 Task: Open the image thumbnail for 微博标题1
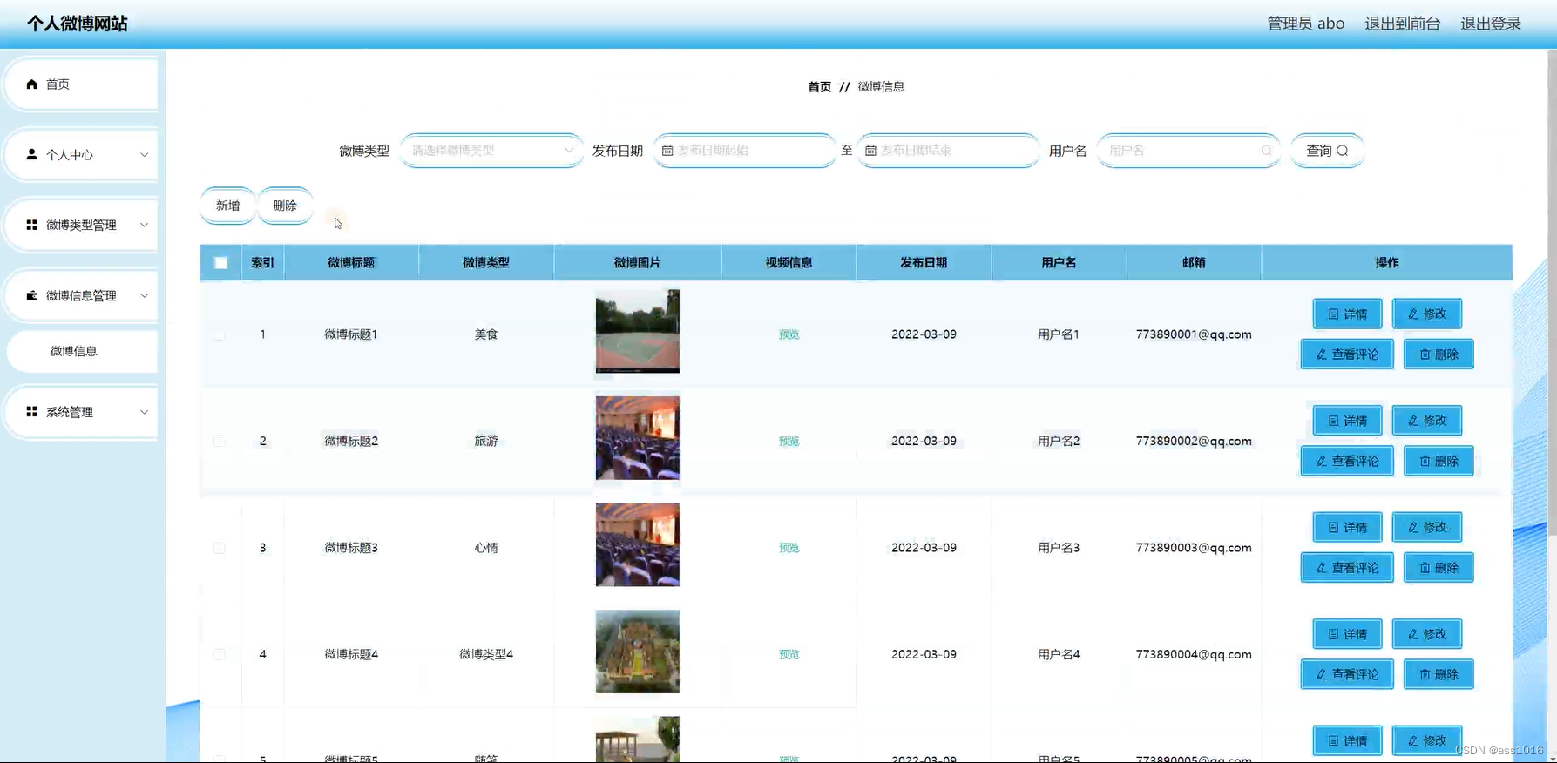(x=637, y=332)
